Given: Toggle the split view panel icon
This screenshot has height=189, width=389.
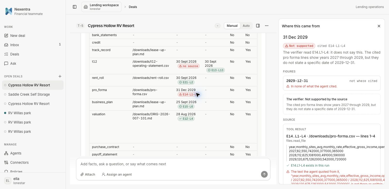Looking at the screenshot, I should click(x=258, y=26).
